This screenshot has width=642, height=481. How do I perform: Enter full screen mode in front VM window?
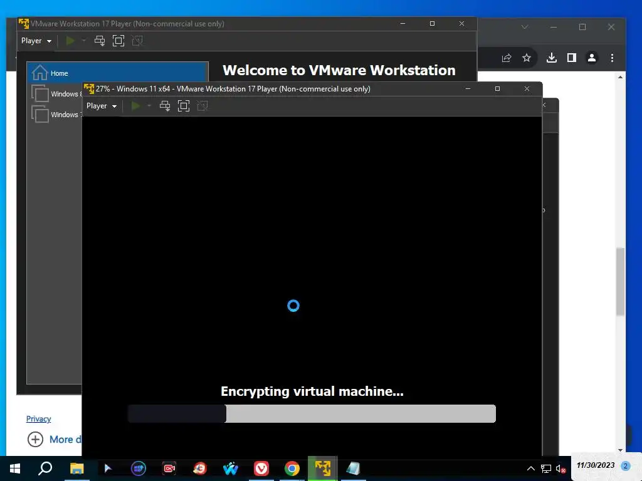184,106
